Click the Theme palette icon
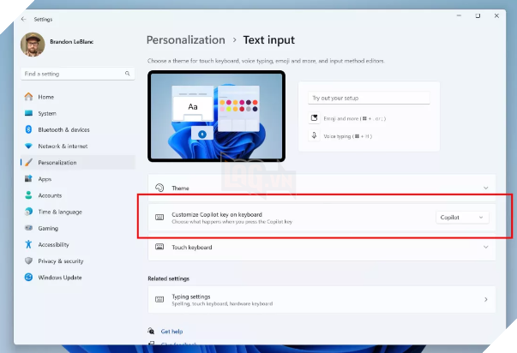This screenshot has height=353, width=517. (159, 188)
